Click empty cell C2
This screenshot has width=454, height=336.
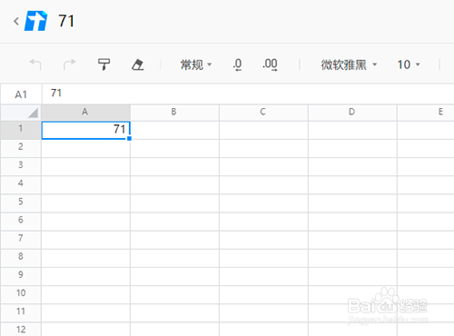[263, 148]
